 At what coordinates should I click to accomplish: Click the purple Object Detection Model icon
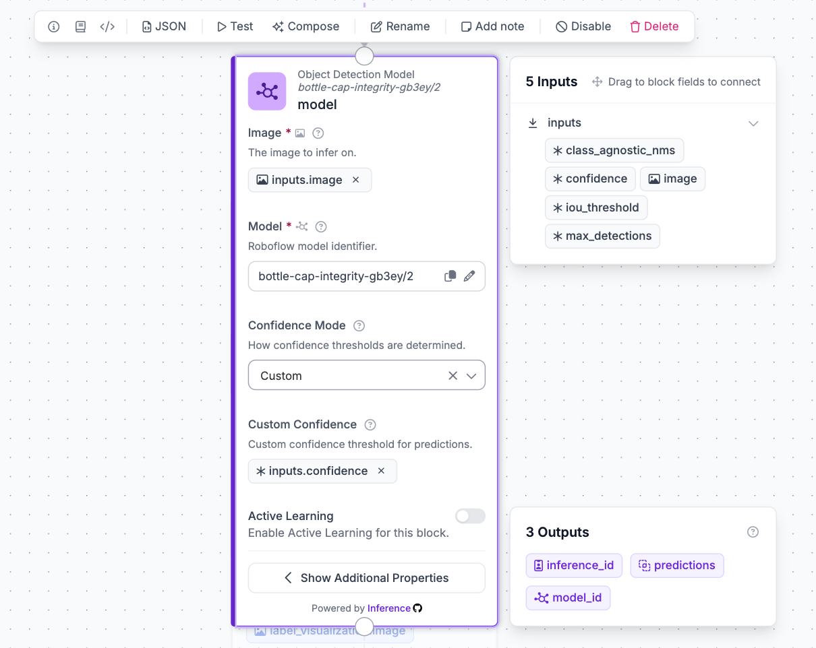267,91
